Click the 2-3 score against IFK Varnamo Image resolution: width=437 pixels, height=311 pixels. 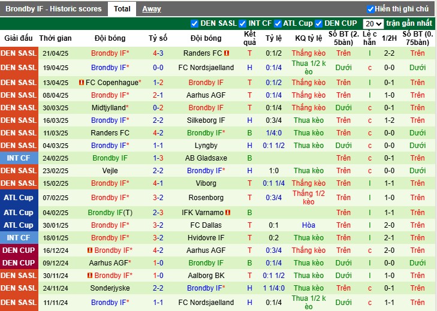click(158, 213)
